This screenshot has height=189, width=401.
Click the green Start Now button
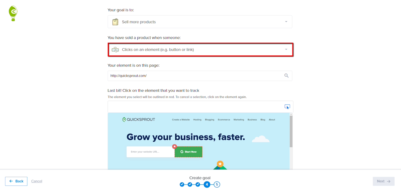coord(188,152)
